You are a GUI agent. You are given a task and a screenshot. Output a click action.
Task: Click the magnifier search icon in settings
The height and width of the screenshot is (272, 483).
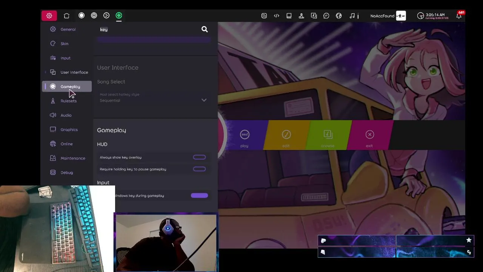tap(205, 29)
